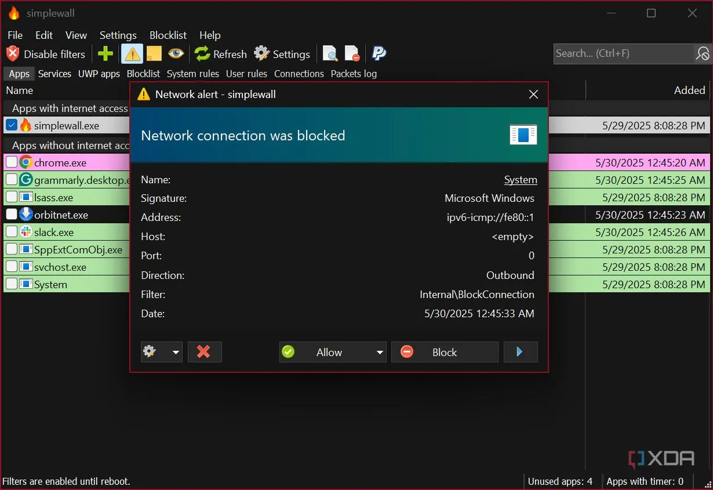Click the svchost.exe window icon
The width and height of the screenshot is (713, 490).
[26, 267]
